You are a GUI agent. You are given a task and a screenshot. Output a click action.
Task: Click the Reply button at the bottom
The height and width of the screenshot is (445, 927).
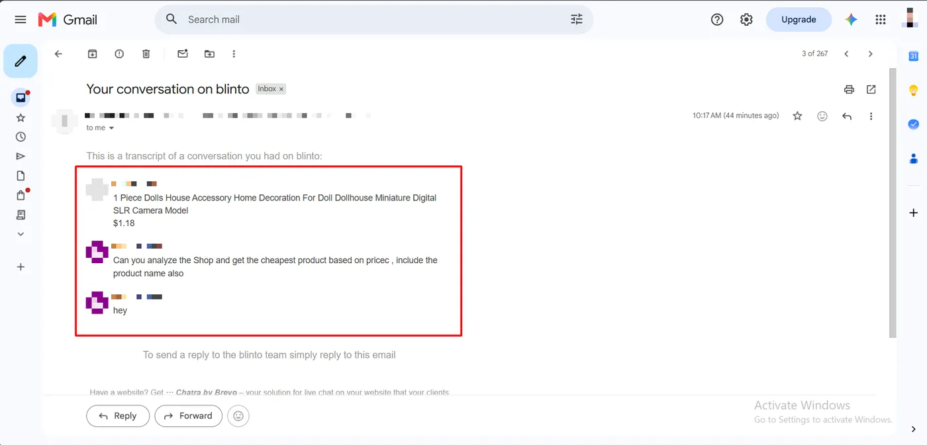click(x=118, y=416)
